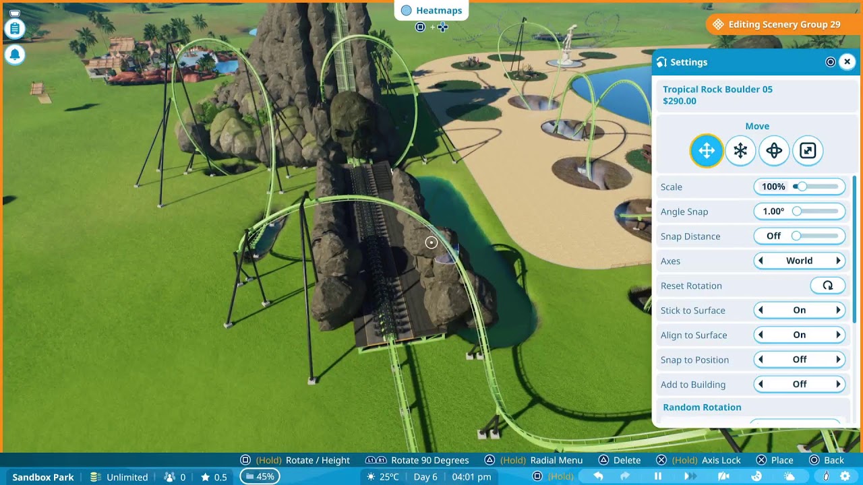Click Add to Building right arrow

(838, 384)
